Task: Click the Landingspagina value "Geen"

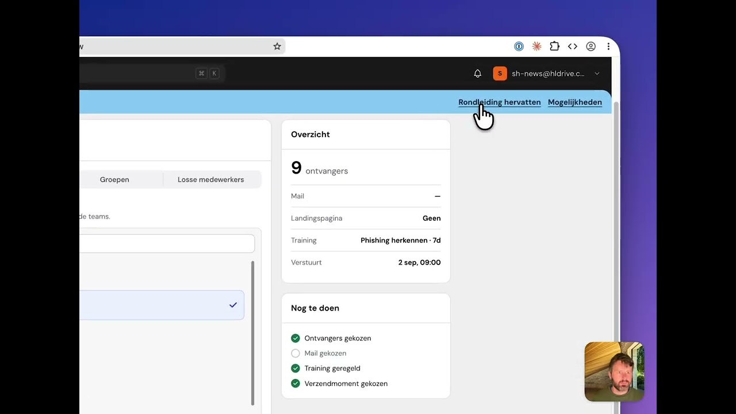Action: 432,218
